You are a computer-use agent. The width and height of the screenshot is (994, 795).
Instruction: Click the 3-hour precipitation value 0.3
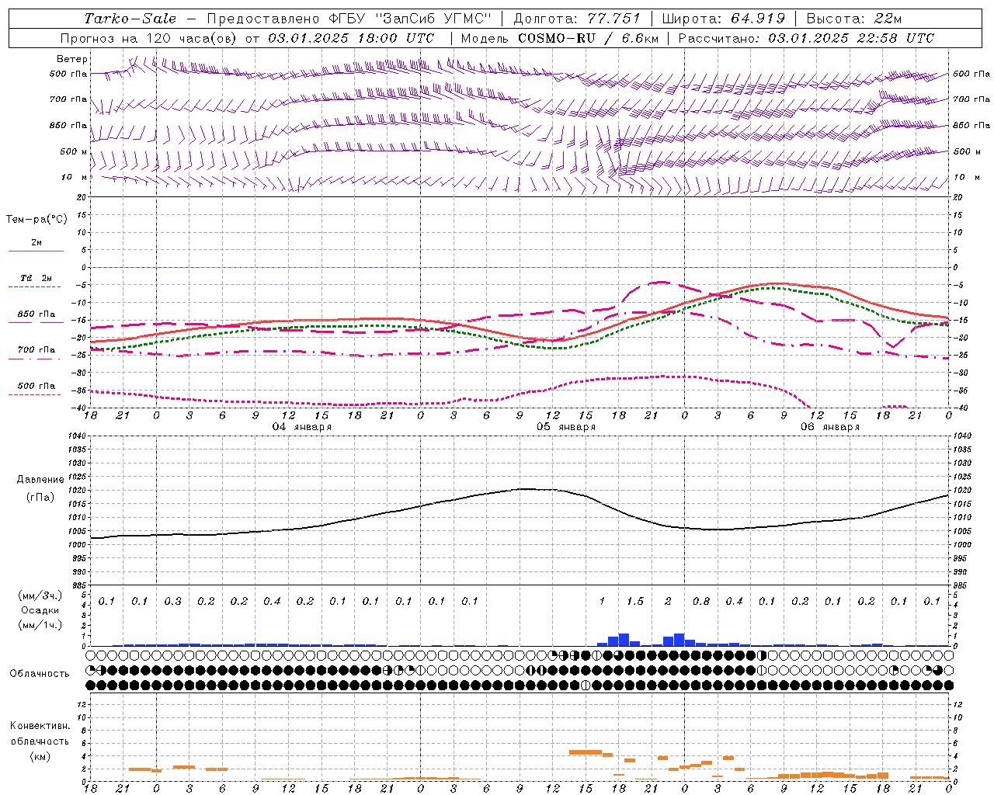click(x=172, y=602)
